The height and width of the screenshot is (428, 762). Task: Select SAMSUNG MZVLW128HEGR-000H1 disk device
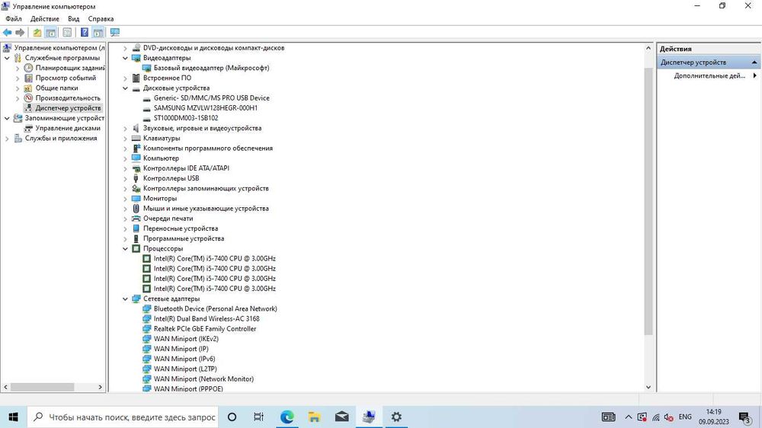206,108
